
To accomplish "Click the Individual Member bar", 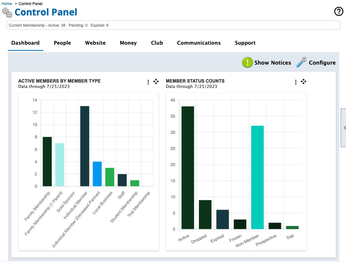I will (85, 146).
